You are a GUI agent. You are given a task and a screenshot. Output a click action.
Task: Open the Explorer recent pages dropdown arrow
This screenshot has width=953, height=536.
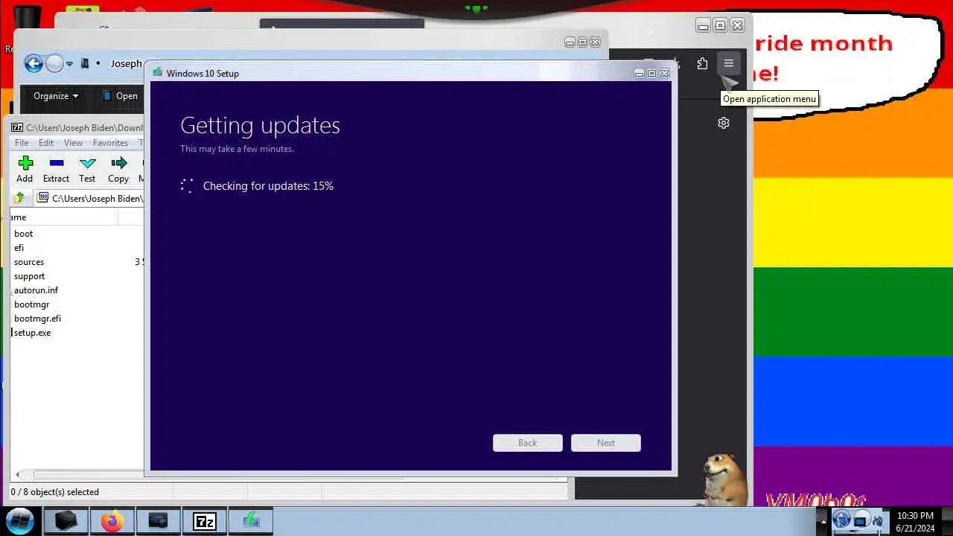[69, 64]
